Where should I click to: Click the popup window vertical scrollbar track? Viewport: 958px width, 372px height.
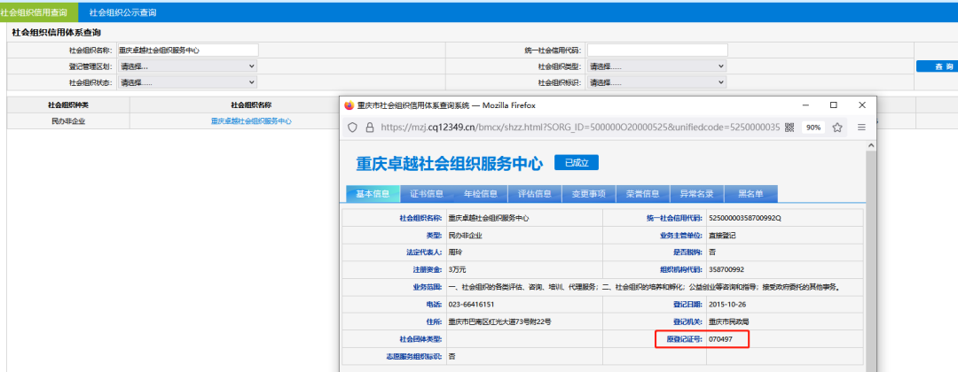click(871, 262)
